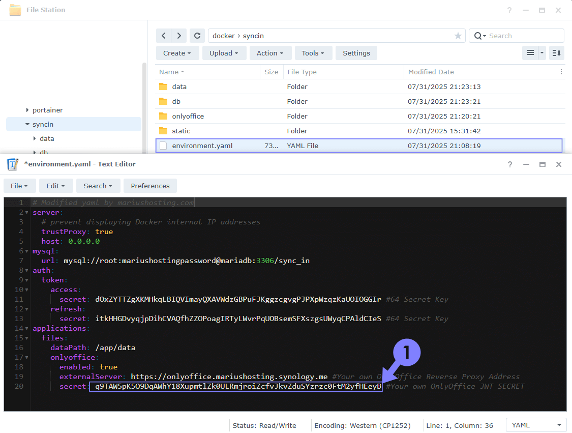Fold the mysql block at line 6
The height and width of the screenshot is (433, 572).
26,251
